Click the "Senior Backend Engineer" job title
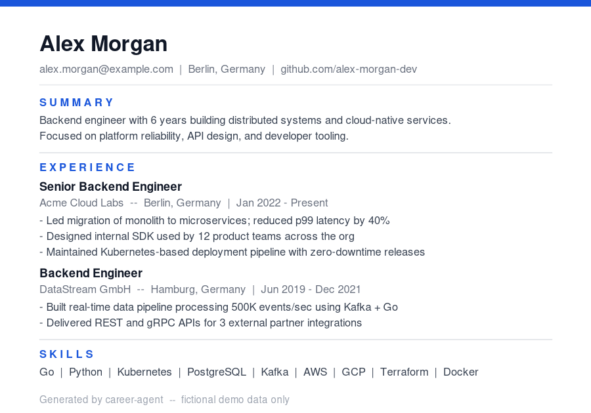 (110, 187)
